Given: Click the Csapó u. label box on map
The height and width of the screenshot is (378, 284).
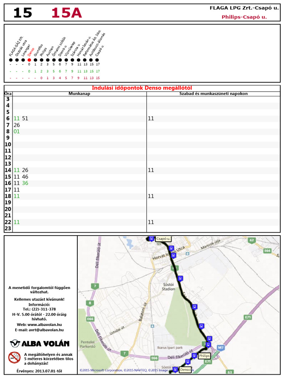Looking at the screenshot, I should coord(163,239).
